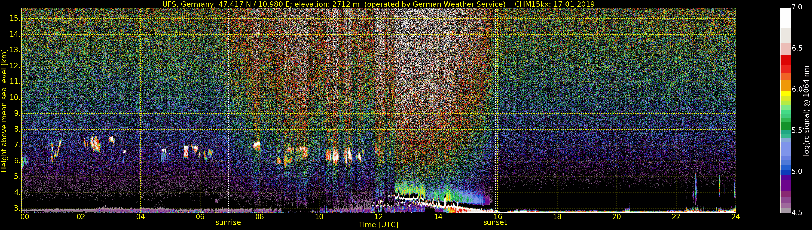Click the '00' time tick label

click(25, 216)
